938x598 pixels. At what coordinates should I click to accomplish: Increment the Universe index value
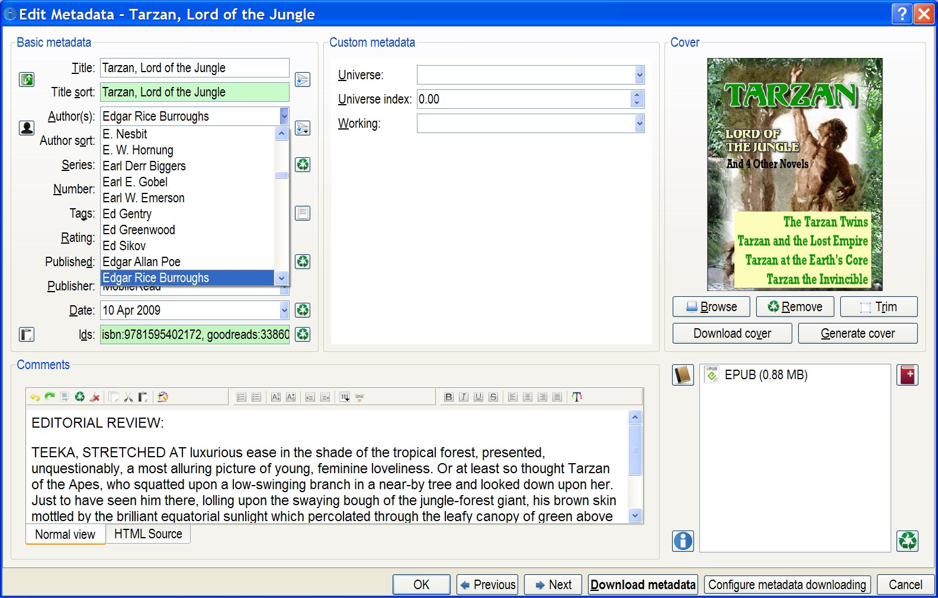(x=637, y=95)
